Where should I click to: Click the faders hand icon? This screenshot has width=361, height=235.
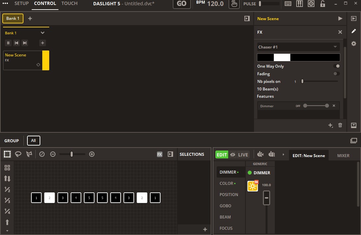pos(272,154)
